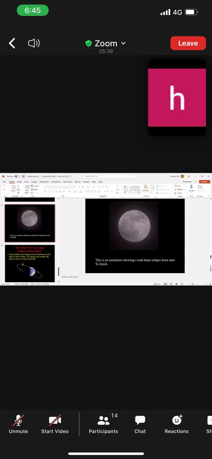The width and height of the screenshot is (212, 459).
Task: Click the New Slide icon
Action: point(27,188)
